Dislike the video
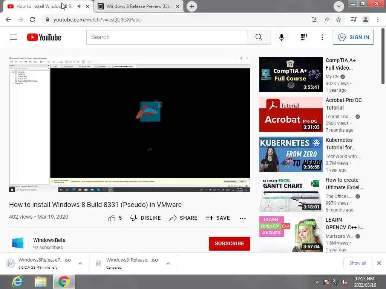The height and width of the screenshot is (289, 386). tap(146, 218)
